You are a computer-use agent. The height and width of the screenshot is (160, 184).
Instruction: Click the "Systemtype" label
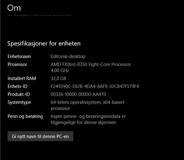[19, 103]
